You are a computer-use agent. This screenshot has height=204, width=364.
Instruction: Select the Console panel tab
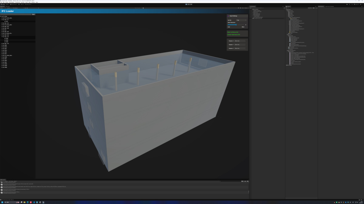pyautogui.click(x=3, y=180)
